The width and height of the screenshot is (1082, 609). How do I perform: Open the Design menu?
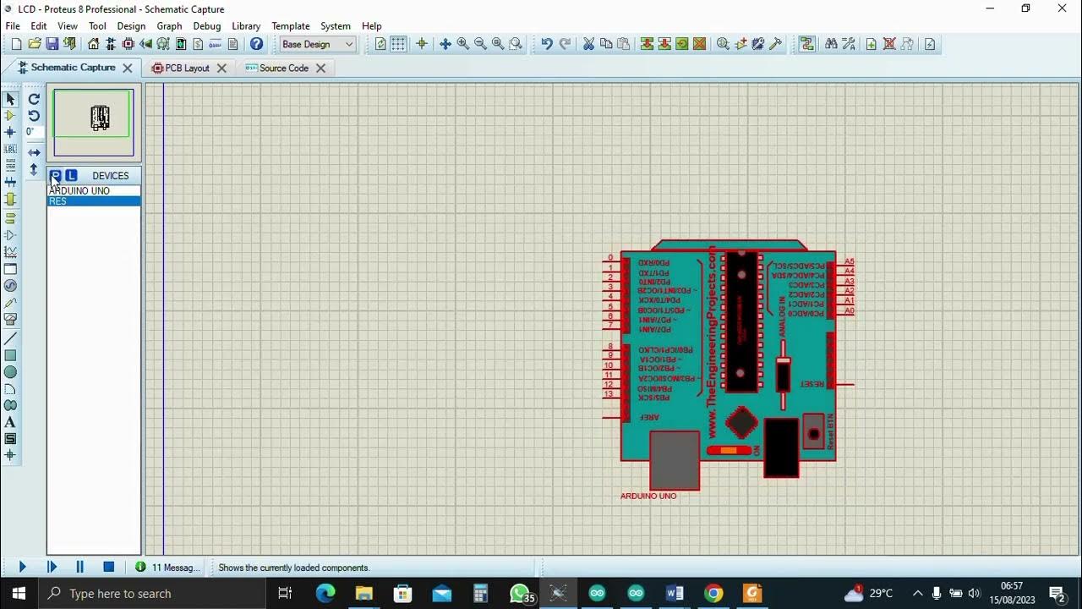pyautogui.click(x=131, y=26)
